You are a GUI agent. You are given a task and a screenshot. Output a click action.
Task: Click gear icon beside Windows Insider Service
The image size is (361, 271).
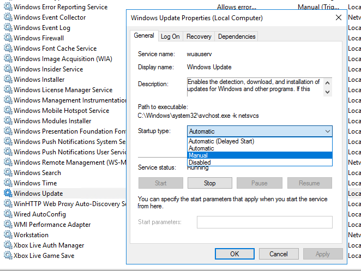[8, 69]
